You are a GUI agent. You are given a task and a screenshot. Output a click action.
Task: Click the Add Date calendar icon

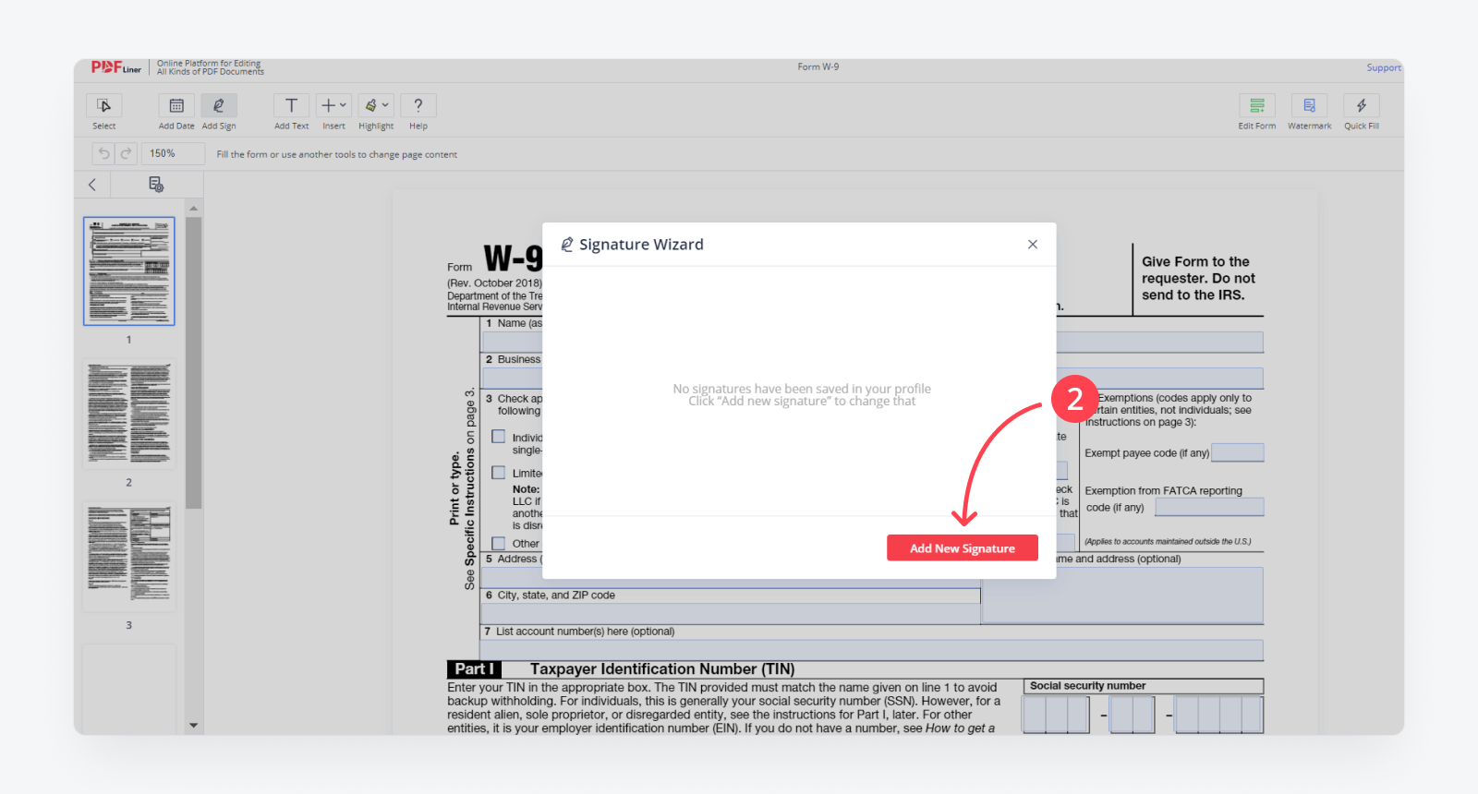coord(176,105)
